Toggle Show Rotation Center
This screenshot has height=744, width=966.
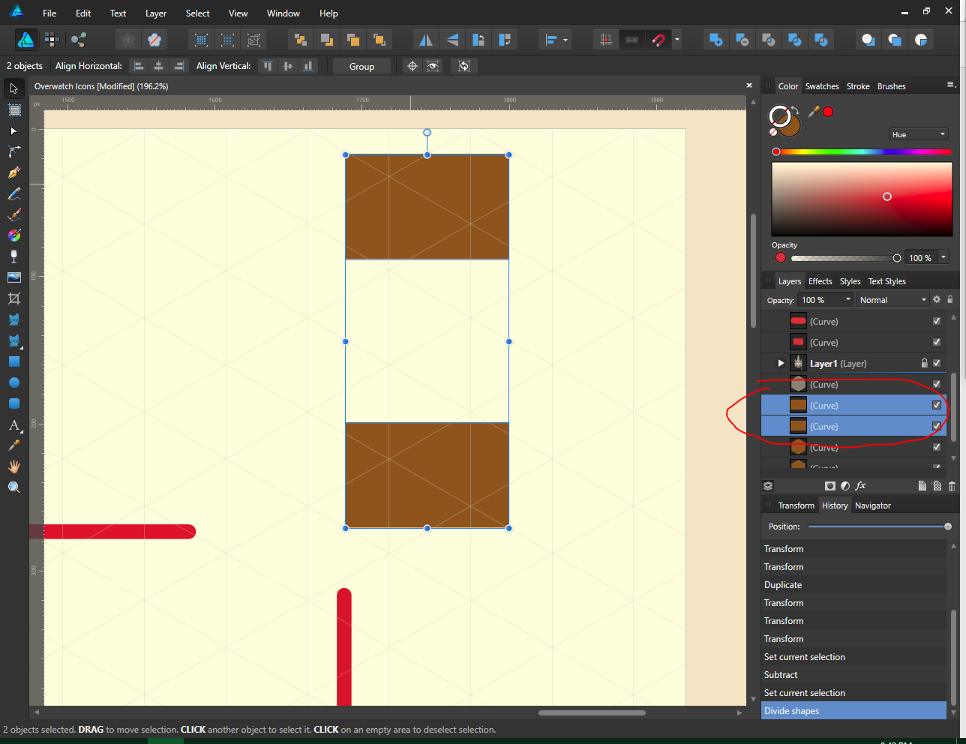tap(412, 66)
